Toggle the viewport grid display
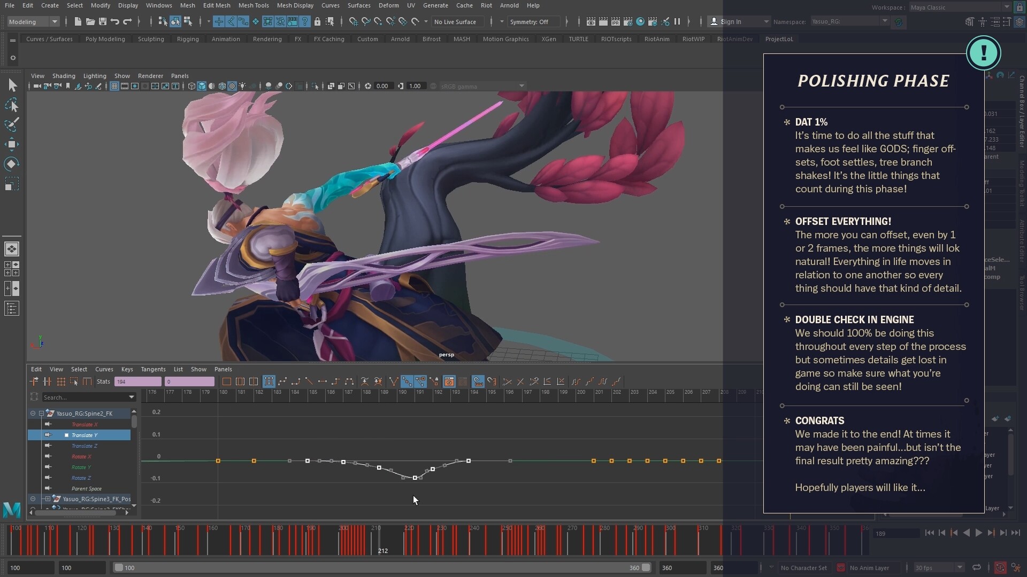This screenshot has height=577, width=1027. tap(114, 86)
